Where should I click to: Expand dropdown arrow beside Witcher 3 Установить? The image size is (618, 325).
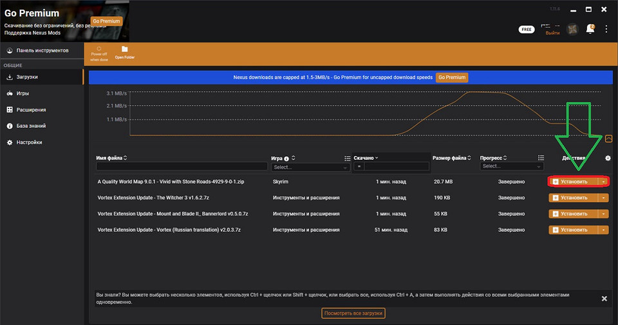tap(603, 198)
